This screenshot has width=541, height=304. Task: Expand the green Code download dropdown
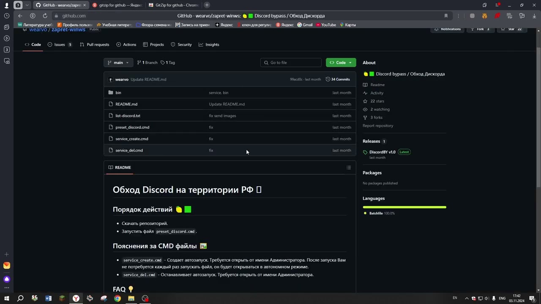click(x=341, y=62)
